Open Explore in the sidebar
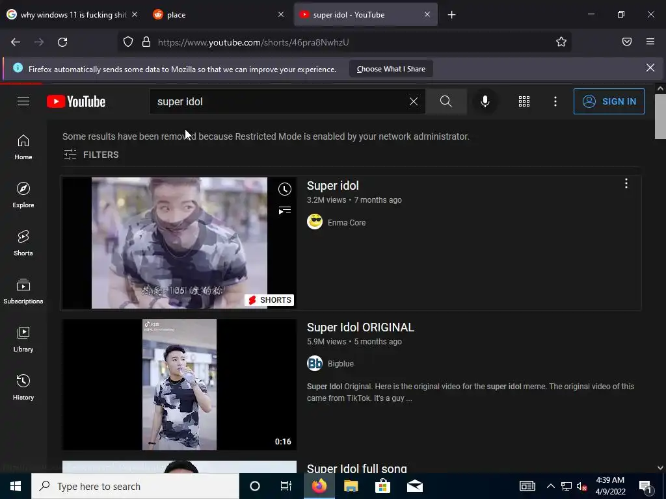666x499 pixels. point(23,195)
